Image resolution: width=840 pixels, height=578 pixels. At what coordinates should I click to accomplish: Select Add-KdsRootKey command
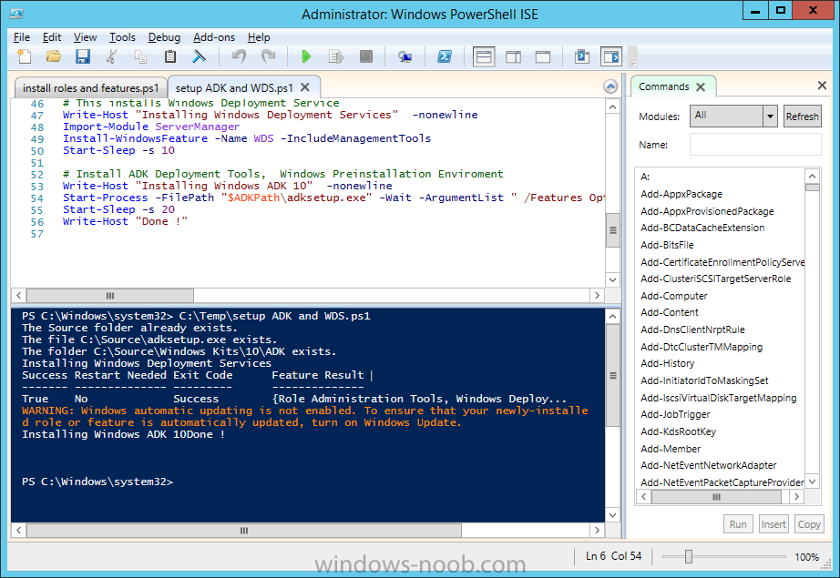click(678, 431)
